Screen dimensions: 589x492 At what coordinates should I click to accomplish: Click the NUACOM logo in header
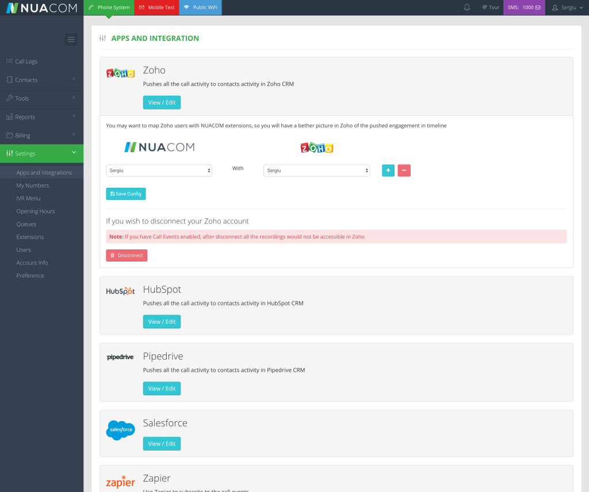[x=41, y=8]
